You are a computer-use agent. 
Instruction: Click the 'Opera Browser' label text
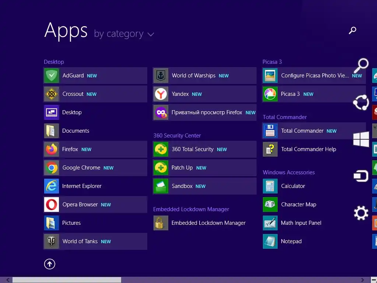click(x=80, y=205)
